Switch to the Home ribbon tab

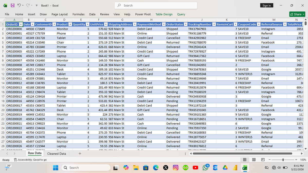click(x=19, y=14)
